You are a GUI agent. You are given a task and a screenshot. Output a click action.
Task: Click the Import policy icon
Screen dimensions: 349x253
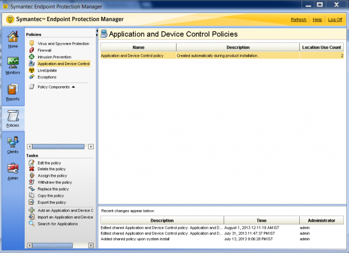(x=32, y=217)
